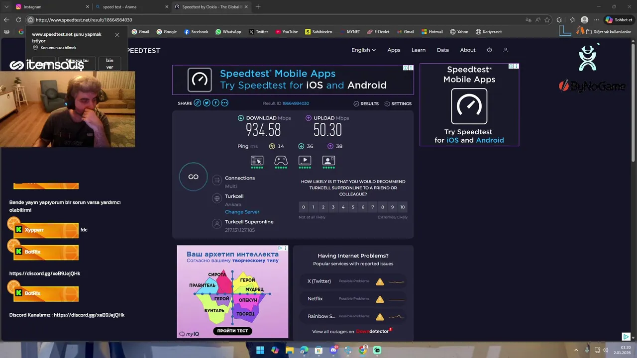Open the YouTube bookmark
637x358 pixels.
(x=287, y=32)
